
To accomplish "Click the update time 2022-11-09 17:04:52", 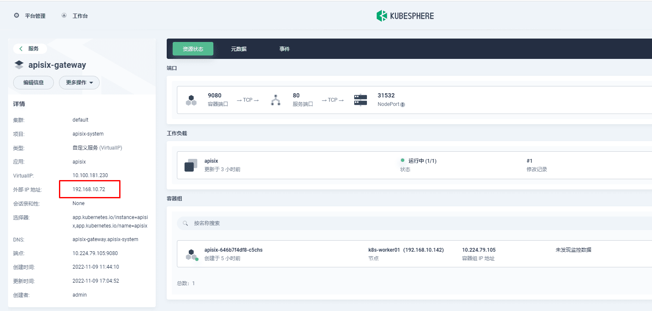I will pyautogui.click(x=96, y=281).
